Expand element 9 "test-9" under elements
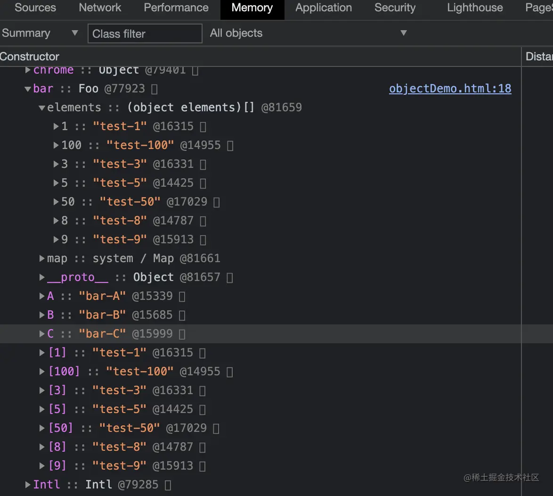Viewport: 553px width, 496px height. coord(56,240)
